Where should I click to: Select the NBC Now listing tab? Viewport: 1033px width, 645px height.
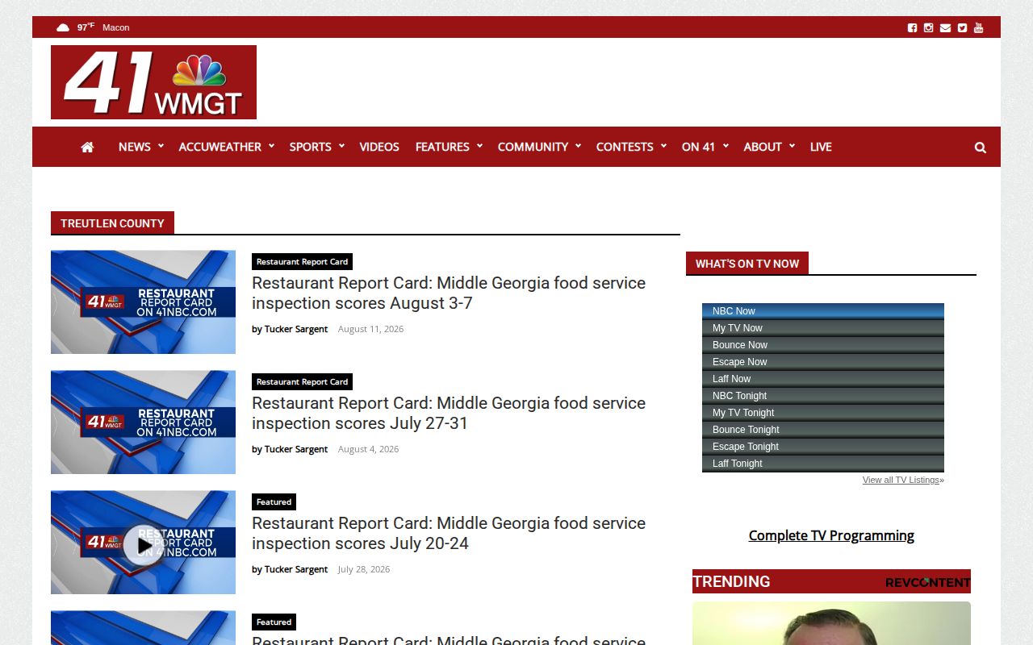[823, 311]
